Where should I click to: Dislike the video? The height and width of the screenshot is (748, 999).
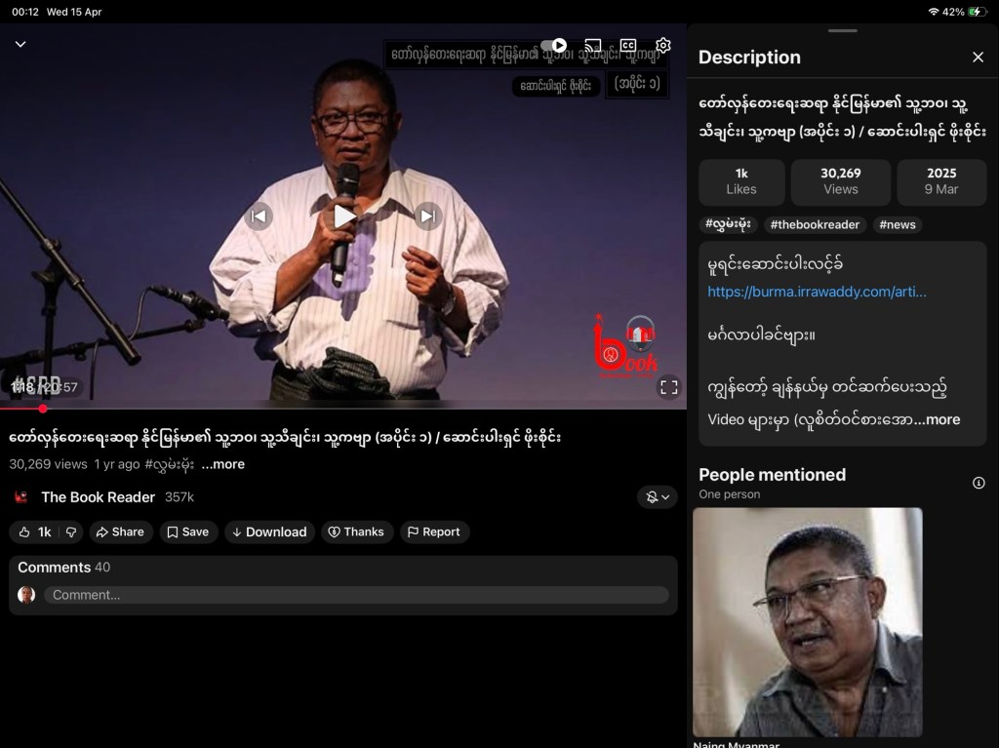point(70,531)
